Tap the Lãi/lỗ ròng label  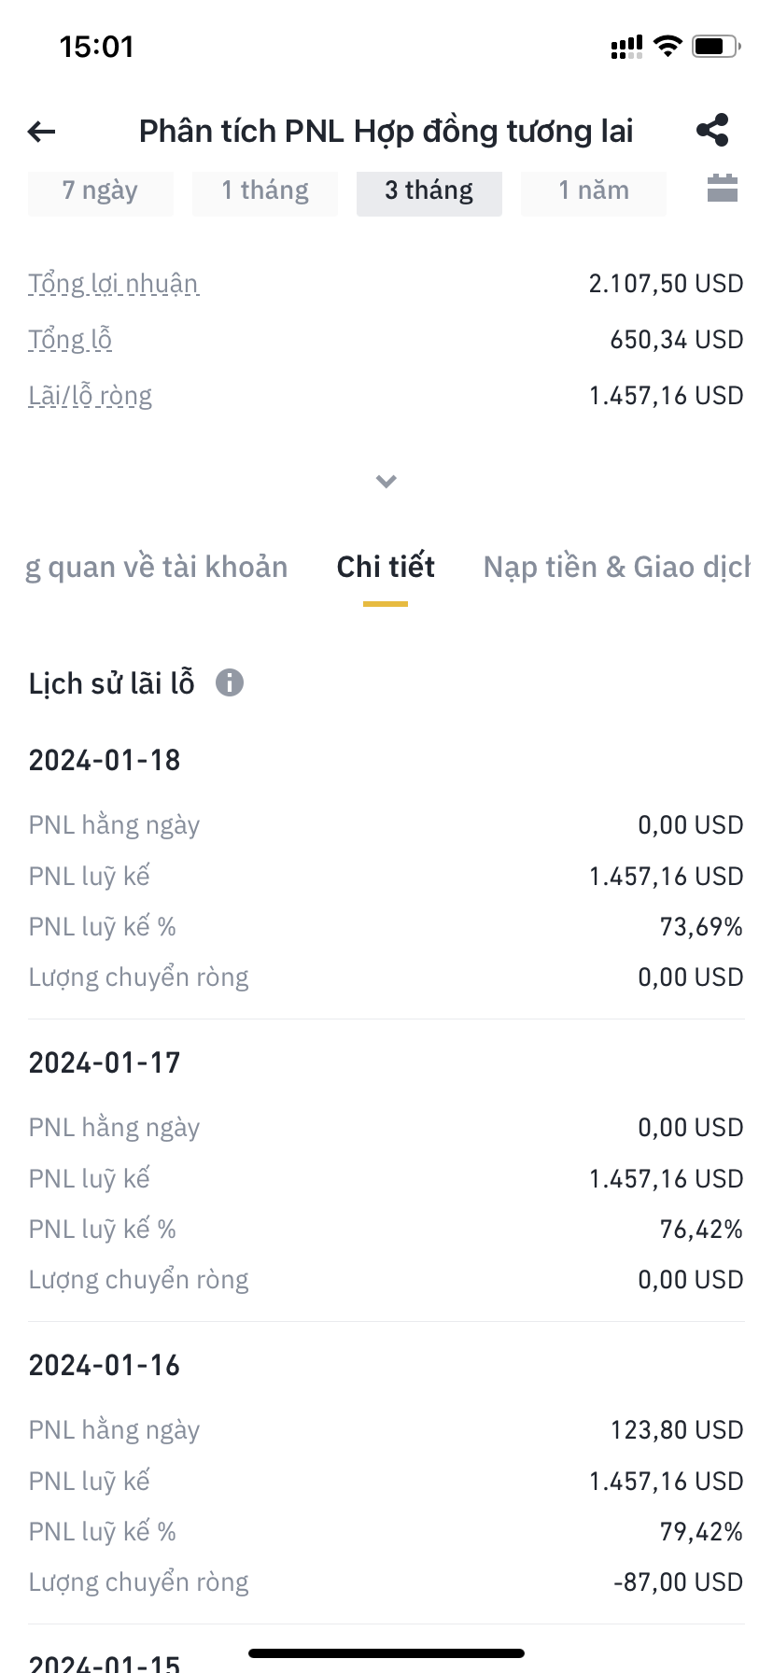pos(90,396)
